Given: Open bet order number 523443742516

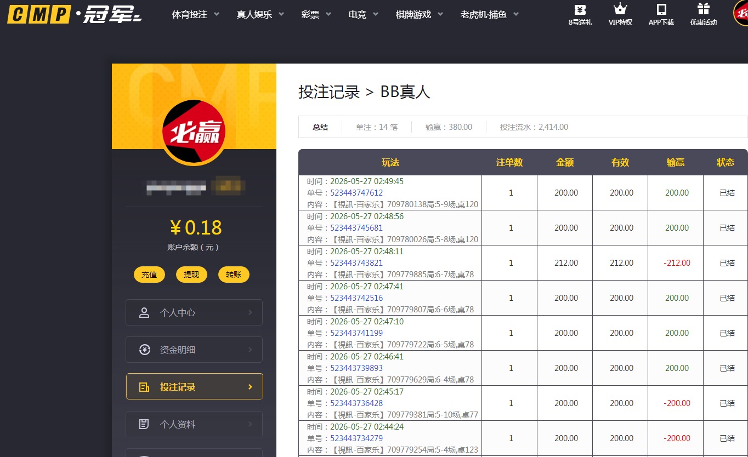Looking at the screenshot, I should 356,298.
